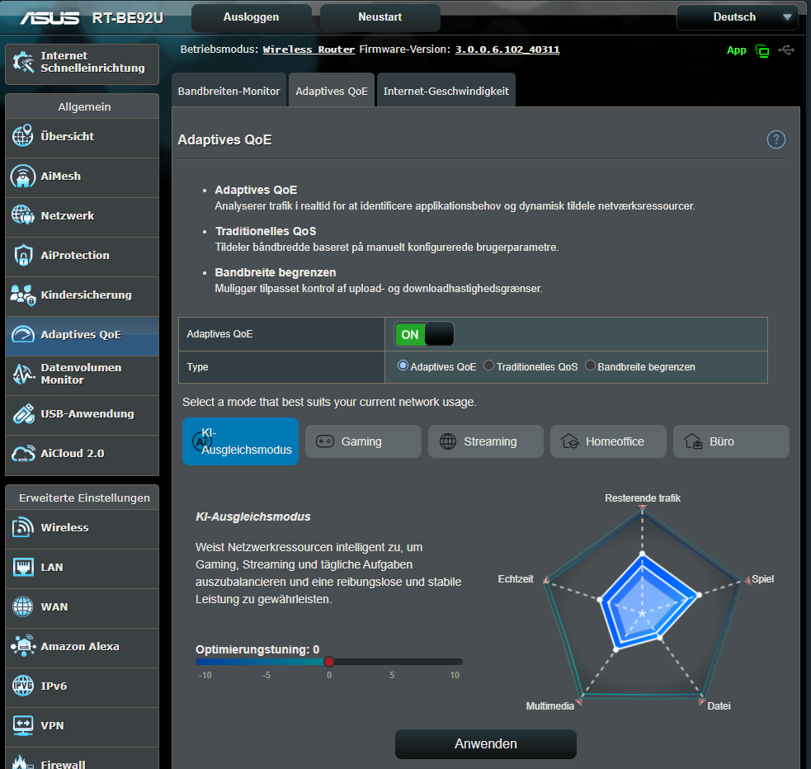Select the KI-Ausgleichsmodus mode card
811x769 pixels.
point(241,441)
